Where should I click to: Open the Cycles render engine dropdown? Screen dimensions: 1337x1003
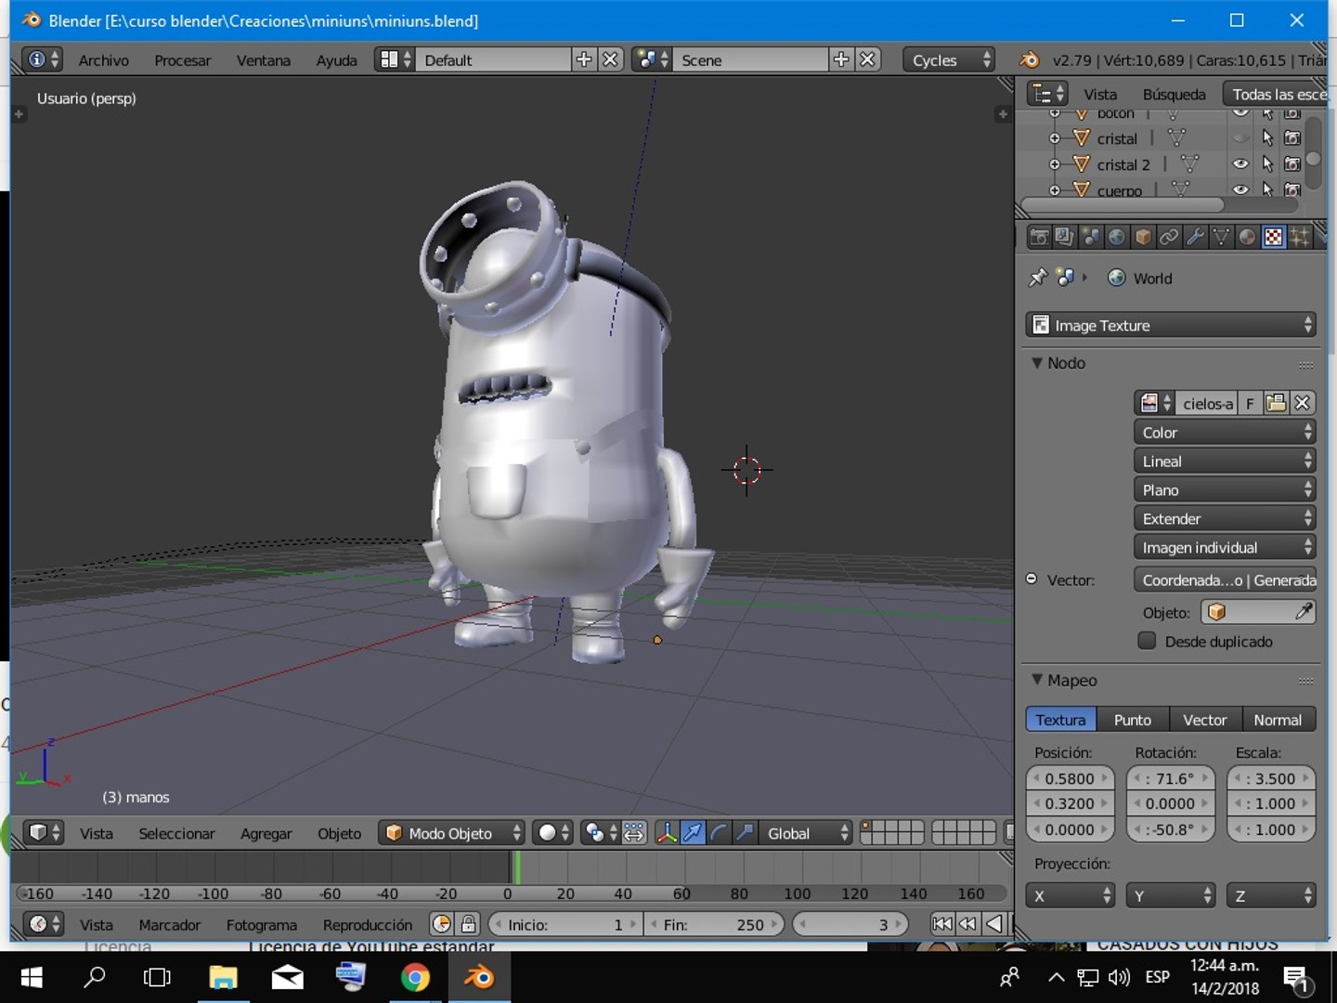click(948, 59)
